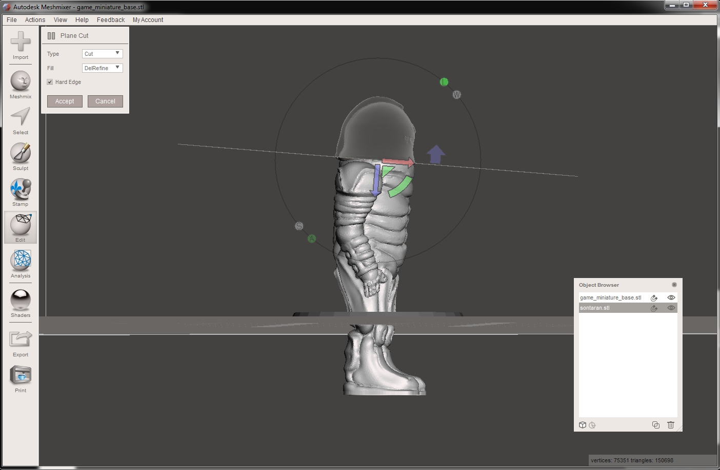Click the vertices and triangles status text

click(x=632, y=460)
